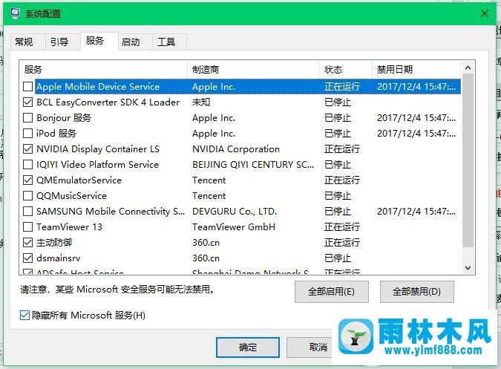Click the scrollbar up arrow
This screenshot has width=501, height=369.
point(468,68)
